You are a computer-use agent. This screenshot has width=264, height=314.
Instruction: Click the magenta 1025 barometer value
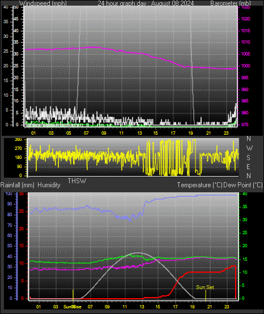pyautogui.click(x=245, y=7)
